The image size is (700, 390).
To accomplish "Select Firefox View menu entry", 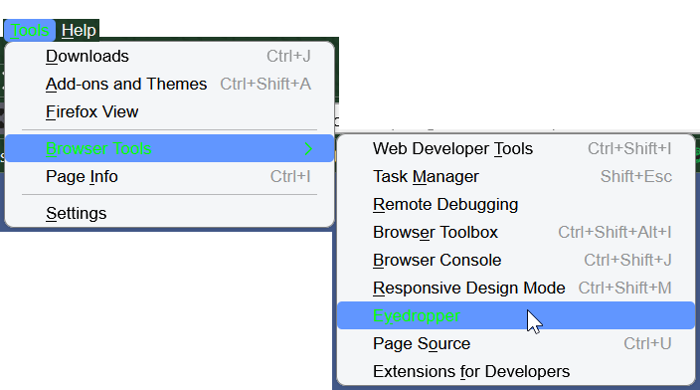I will [x=170, y=111].
